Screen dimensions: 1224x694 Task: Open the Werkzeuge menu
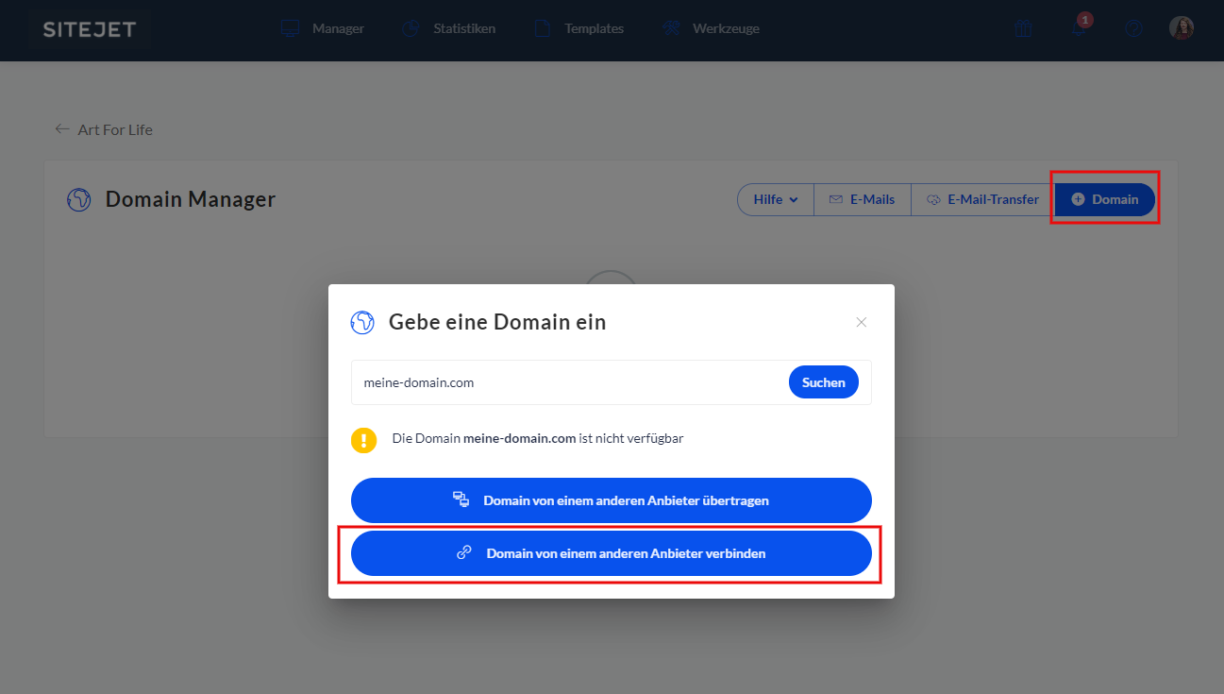pyautogui.click(x=711, y=28)
